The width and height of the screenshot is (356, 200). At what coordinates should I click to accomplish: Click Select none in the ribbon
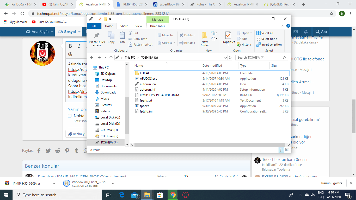pos(267,39)
